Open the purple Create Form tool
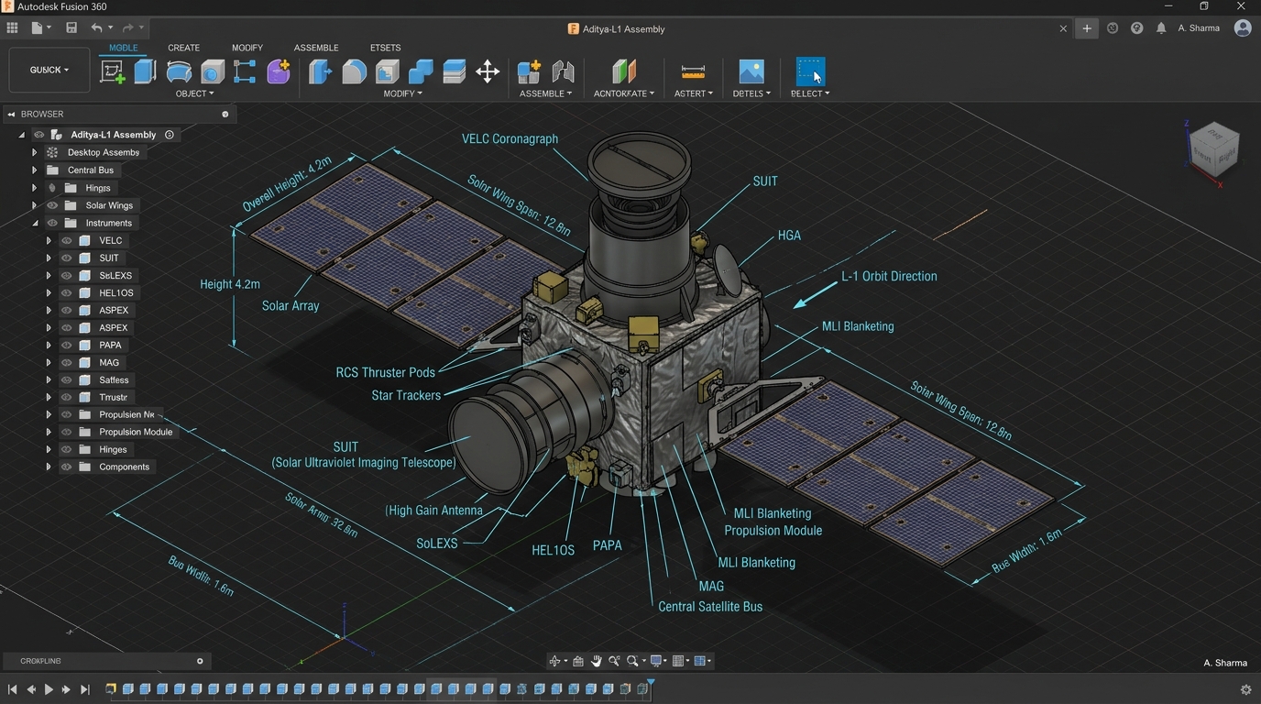This screenshot has width=1261, height=704. click(279, 71)
